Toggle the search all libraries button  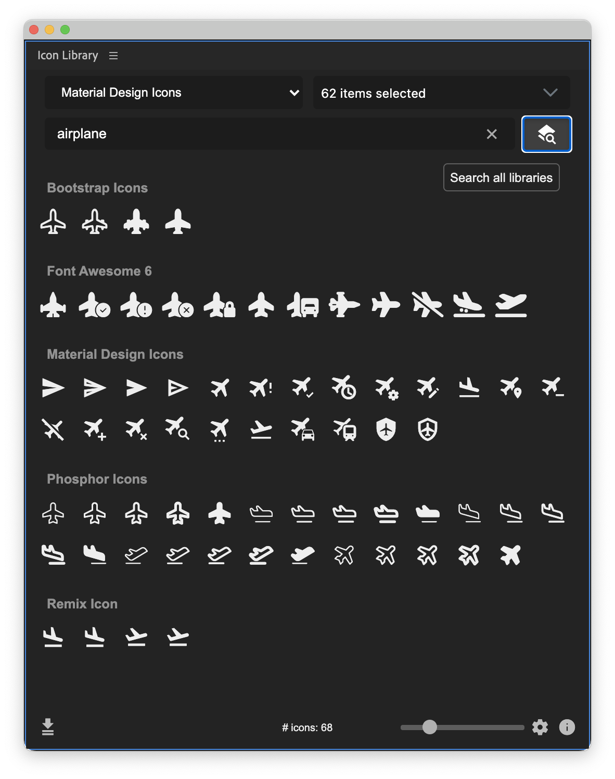(546, 134)
